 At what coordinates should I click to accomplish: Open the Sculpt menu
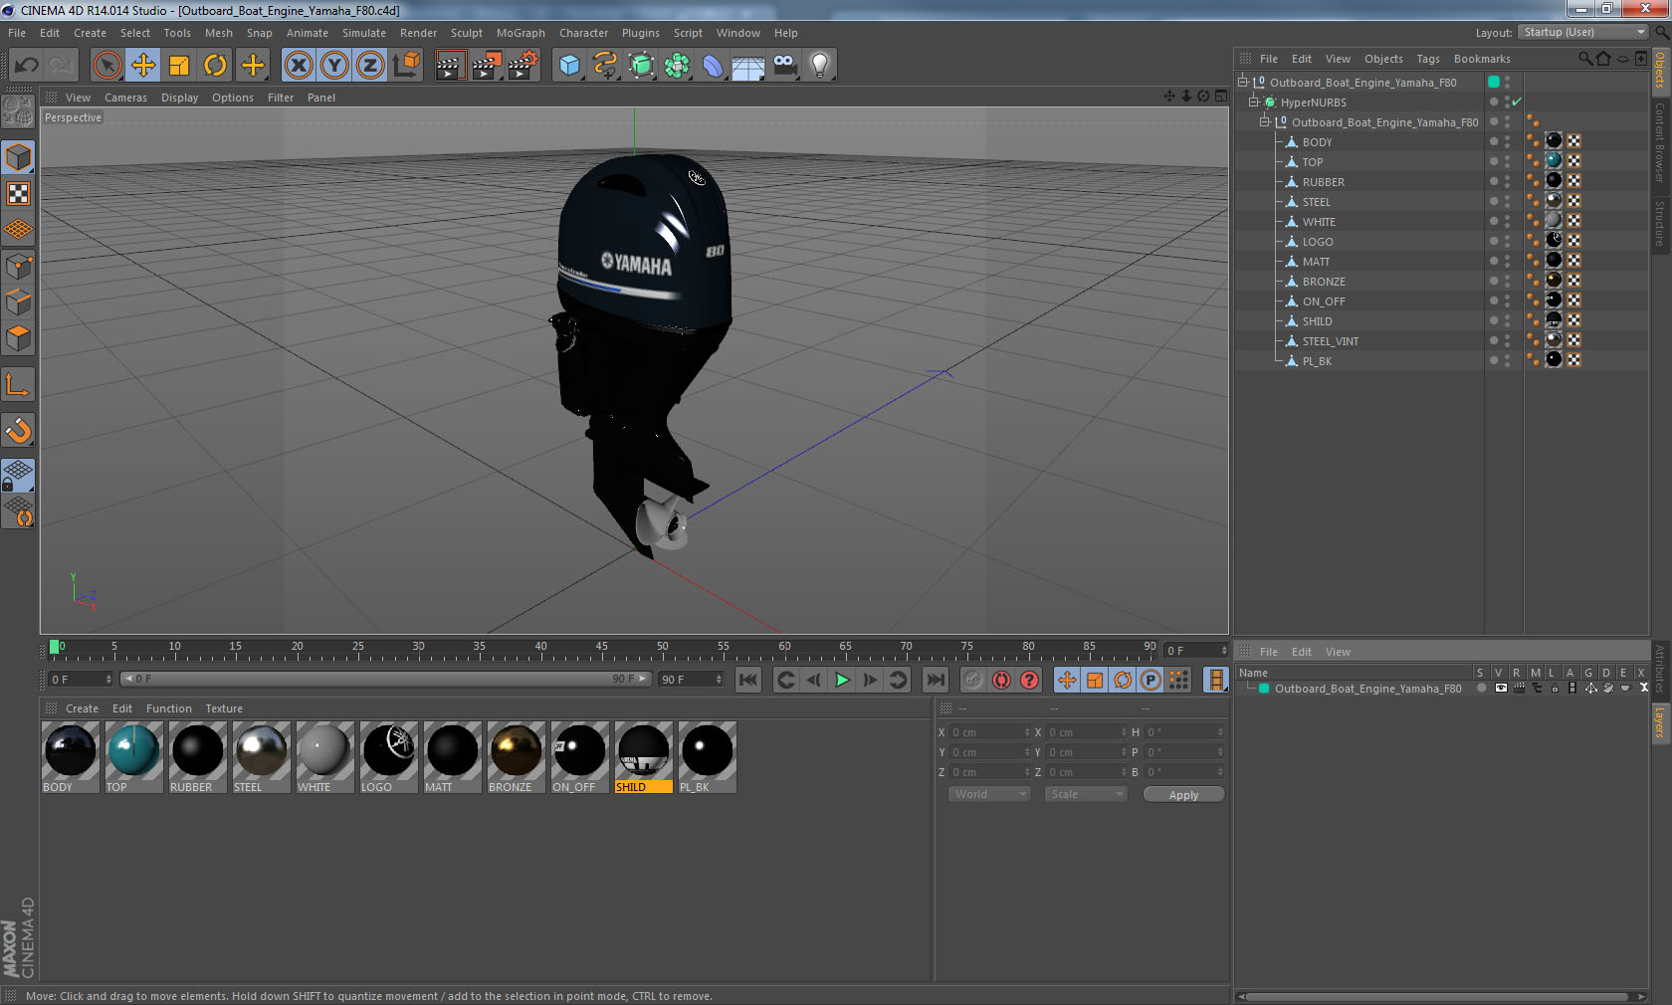(x=466, y=33)
